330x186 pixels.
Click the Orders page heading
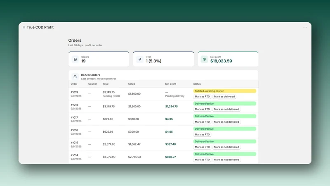click(x=75, y=40)
